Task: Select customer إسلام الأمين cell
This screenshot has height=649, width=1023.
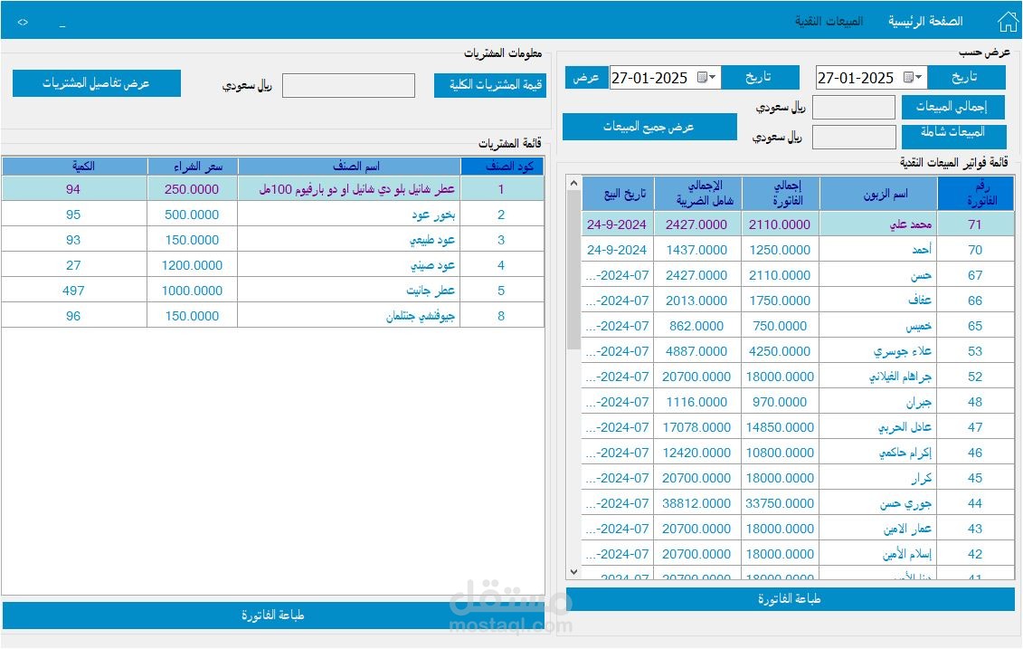Action: point(878,554)
